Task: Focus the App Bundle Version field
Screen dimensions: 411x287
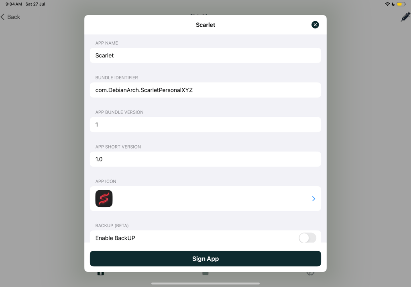Action: click(205, 124)
